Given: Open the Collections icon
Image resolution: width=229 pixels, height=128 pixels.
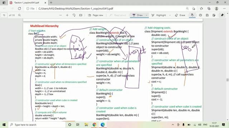Looking at the screenshot, I should (209, 9).
